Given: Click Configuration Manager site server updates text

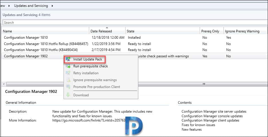Looking at the screenshot, I should pyautogui.click(x=214, y=111).
